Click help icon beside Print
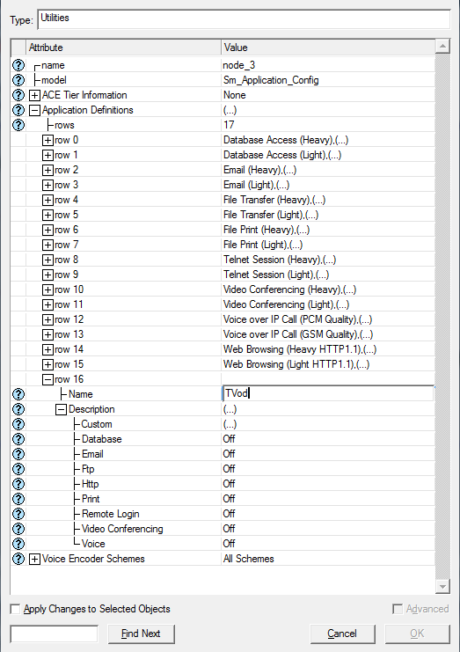 point(18,499)
